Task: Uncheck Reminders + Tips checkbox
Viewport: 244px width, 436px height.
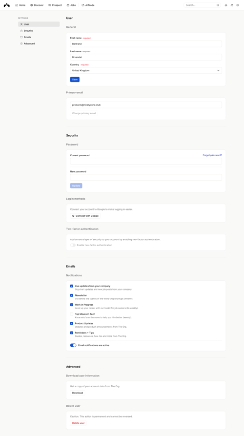Action: click(x=72, y=332)
